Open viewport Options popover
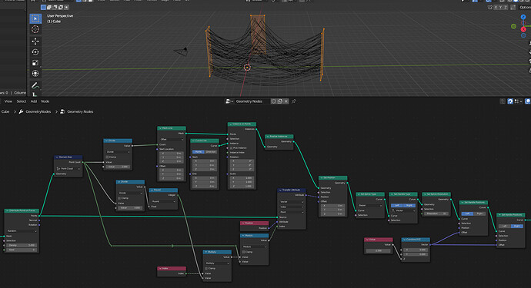The image size is (531, 288). (526, 7)
